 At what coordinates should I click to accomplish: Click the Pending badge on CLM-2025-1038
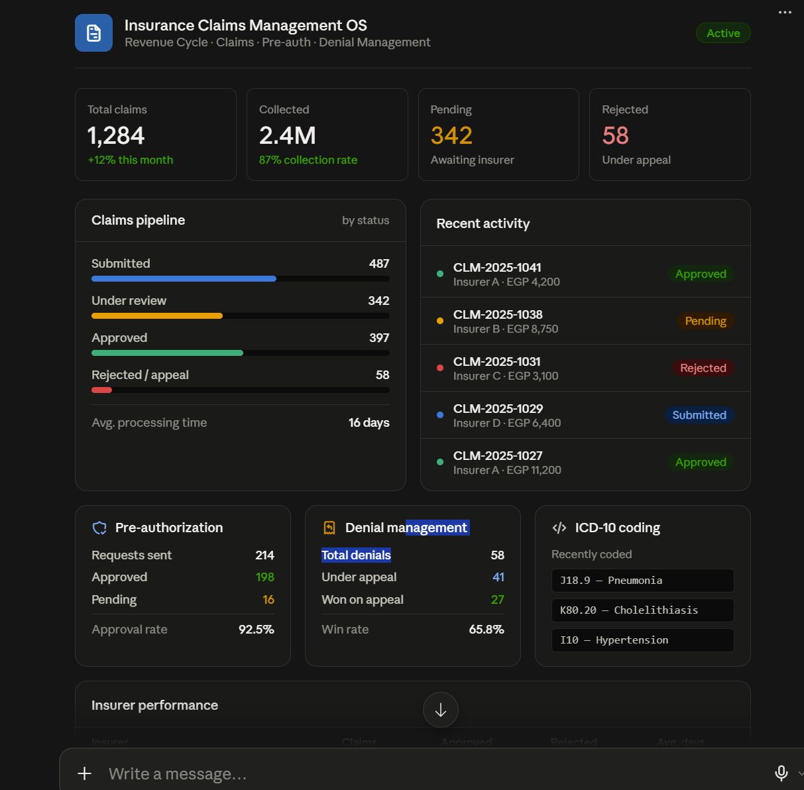click(705, 321)
